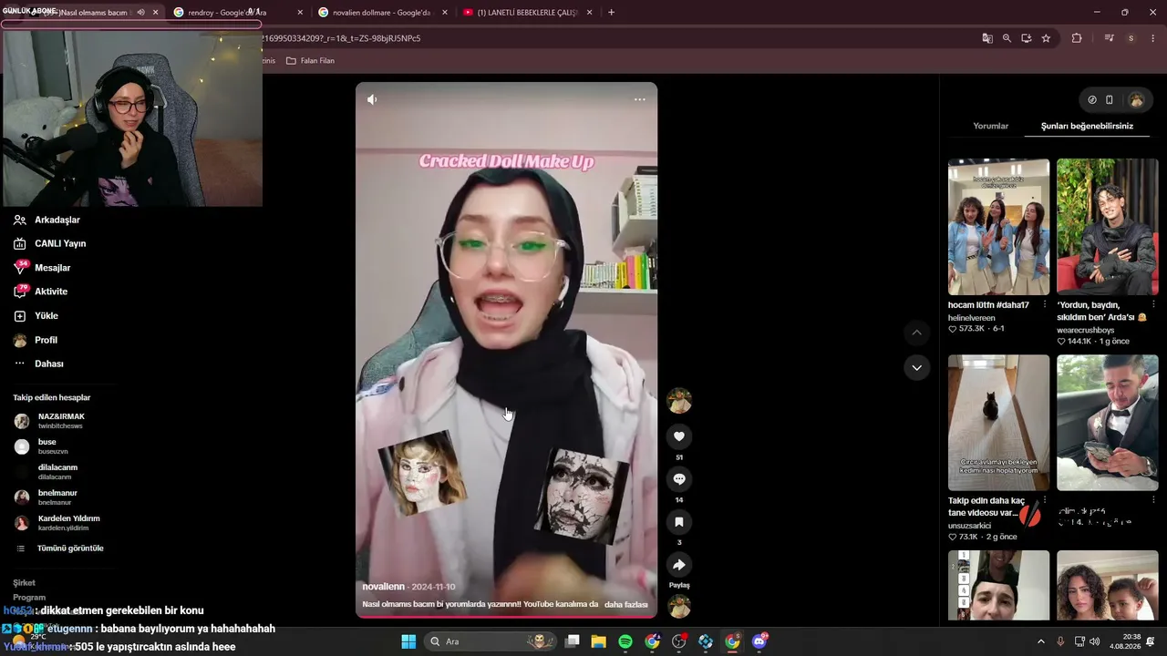The image size is (1167, 656).
Task: Open Chrome's translate page icon
Action: (987, 38)
